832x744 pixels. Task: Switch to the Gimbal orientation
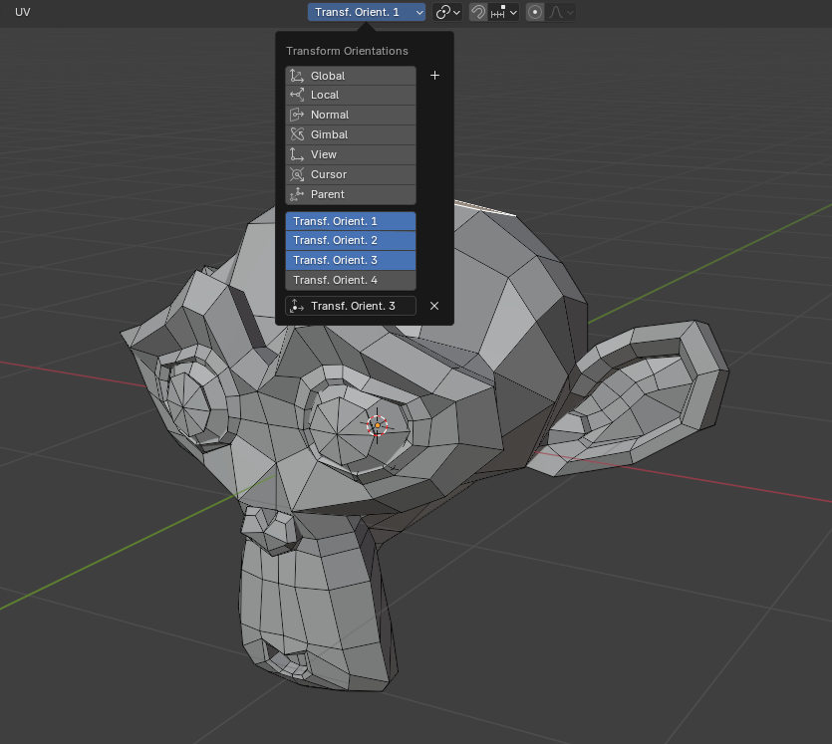351,134
